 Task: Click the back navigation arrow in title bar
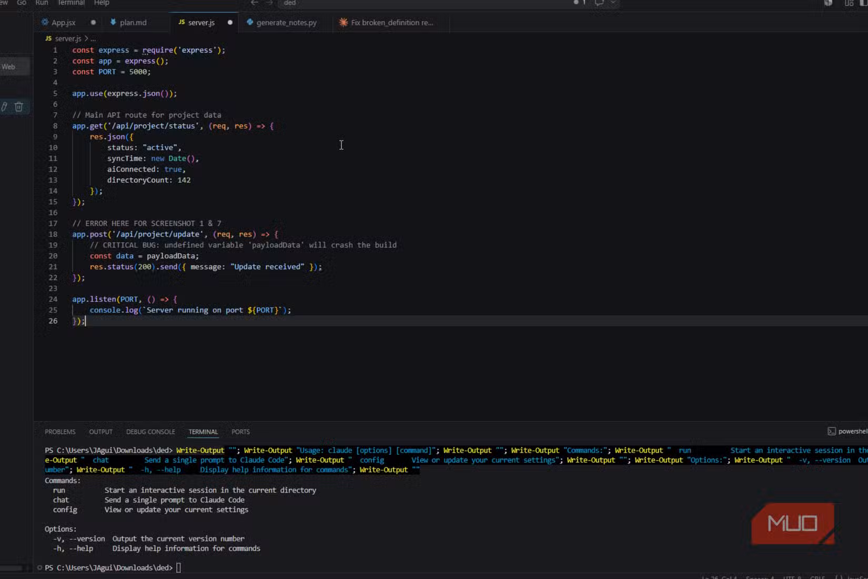255,3
